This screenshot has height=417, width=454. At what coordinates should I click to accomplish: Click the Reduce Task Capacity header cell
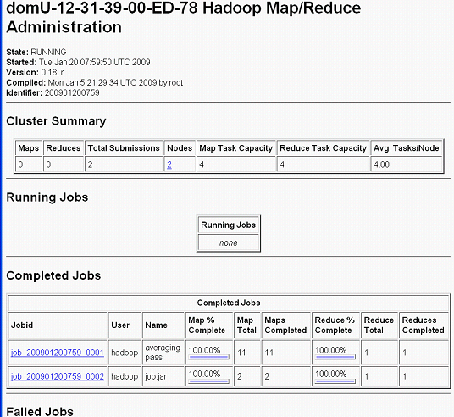[x=323, y=148]
